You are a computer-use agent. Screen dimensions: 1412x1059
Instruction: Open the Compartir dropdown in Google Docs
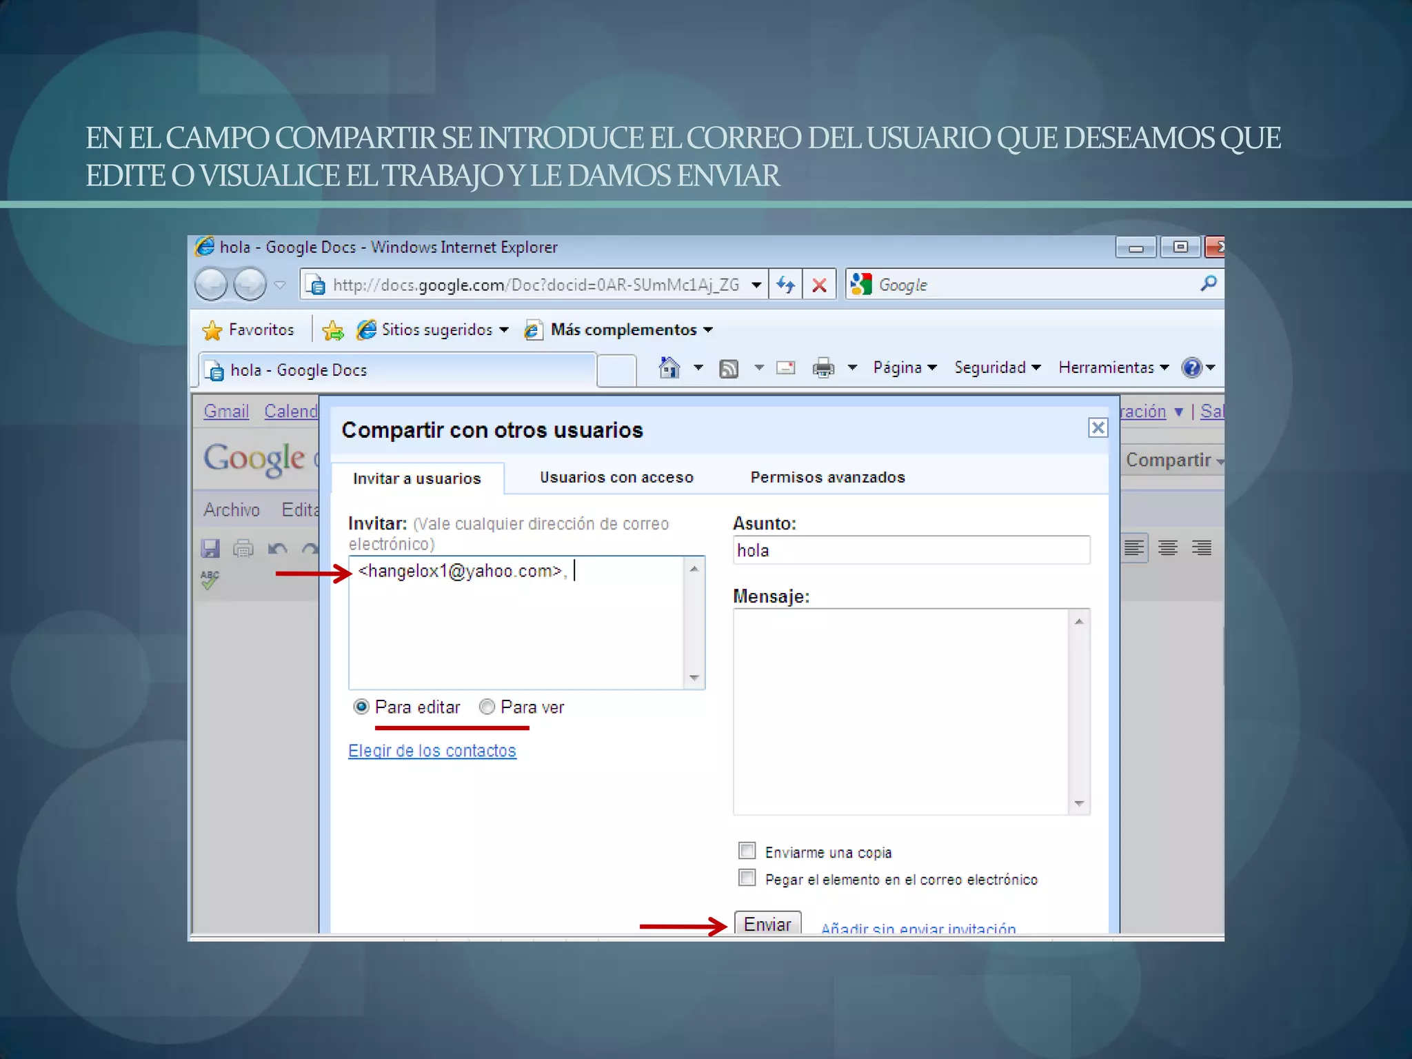coord(1175,460)
